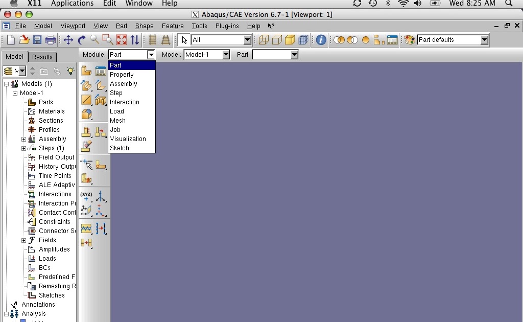Open the Model-1 combo box dropdown
Screen dimensions: 523x322
(226, 54)
